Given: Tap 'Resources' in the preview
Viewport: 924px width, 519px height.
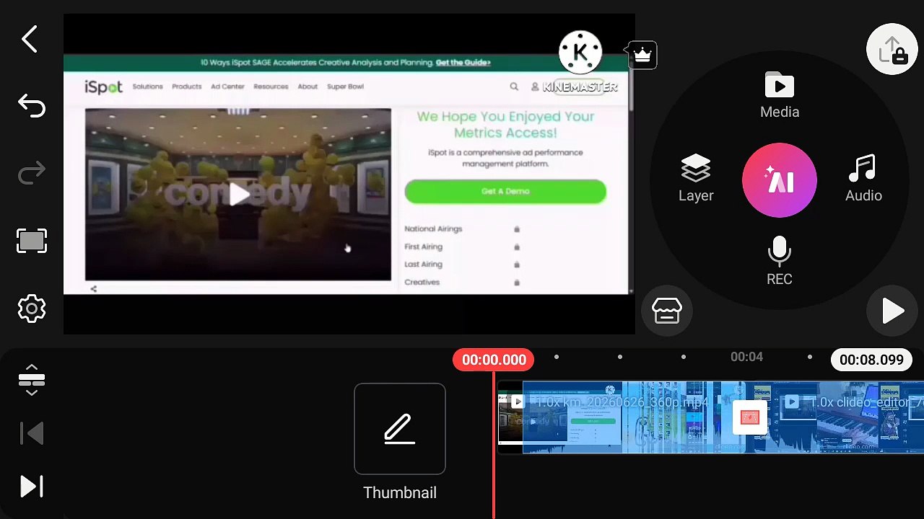Looking at the screenshot, I should (x=271, y=86).
